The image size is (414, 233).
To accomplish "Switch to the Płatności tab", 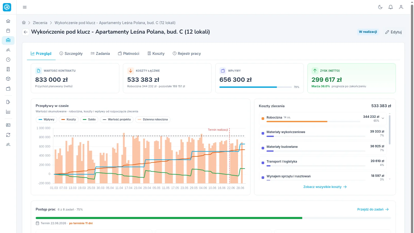I will point(129,54).
